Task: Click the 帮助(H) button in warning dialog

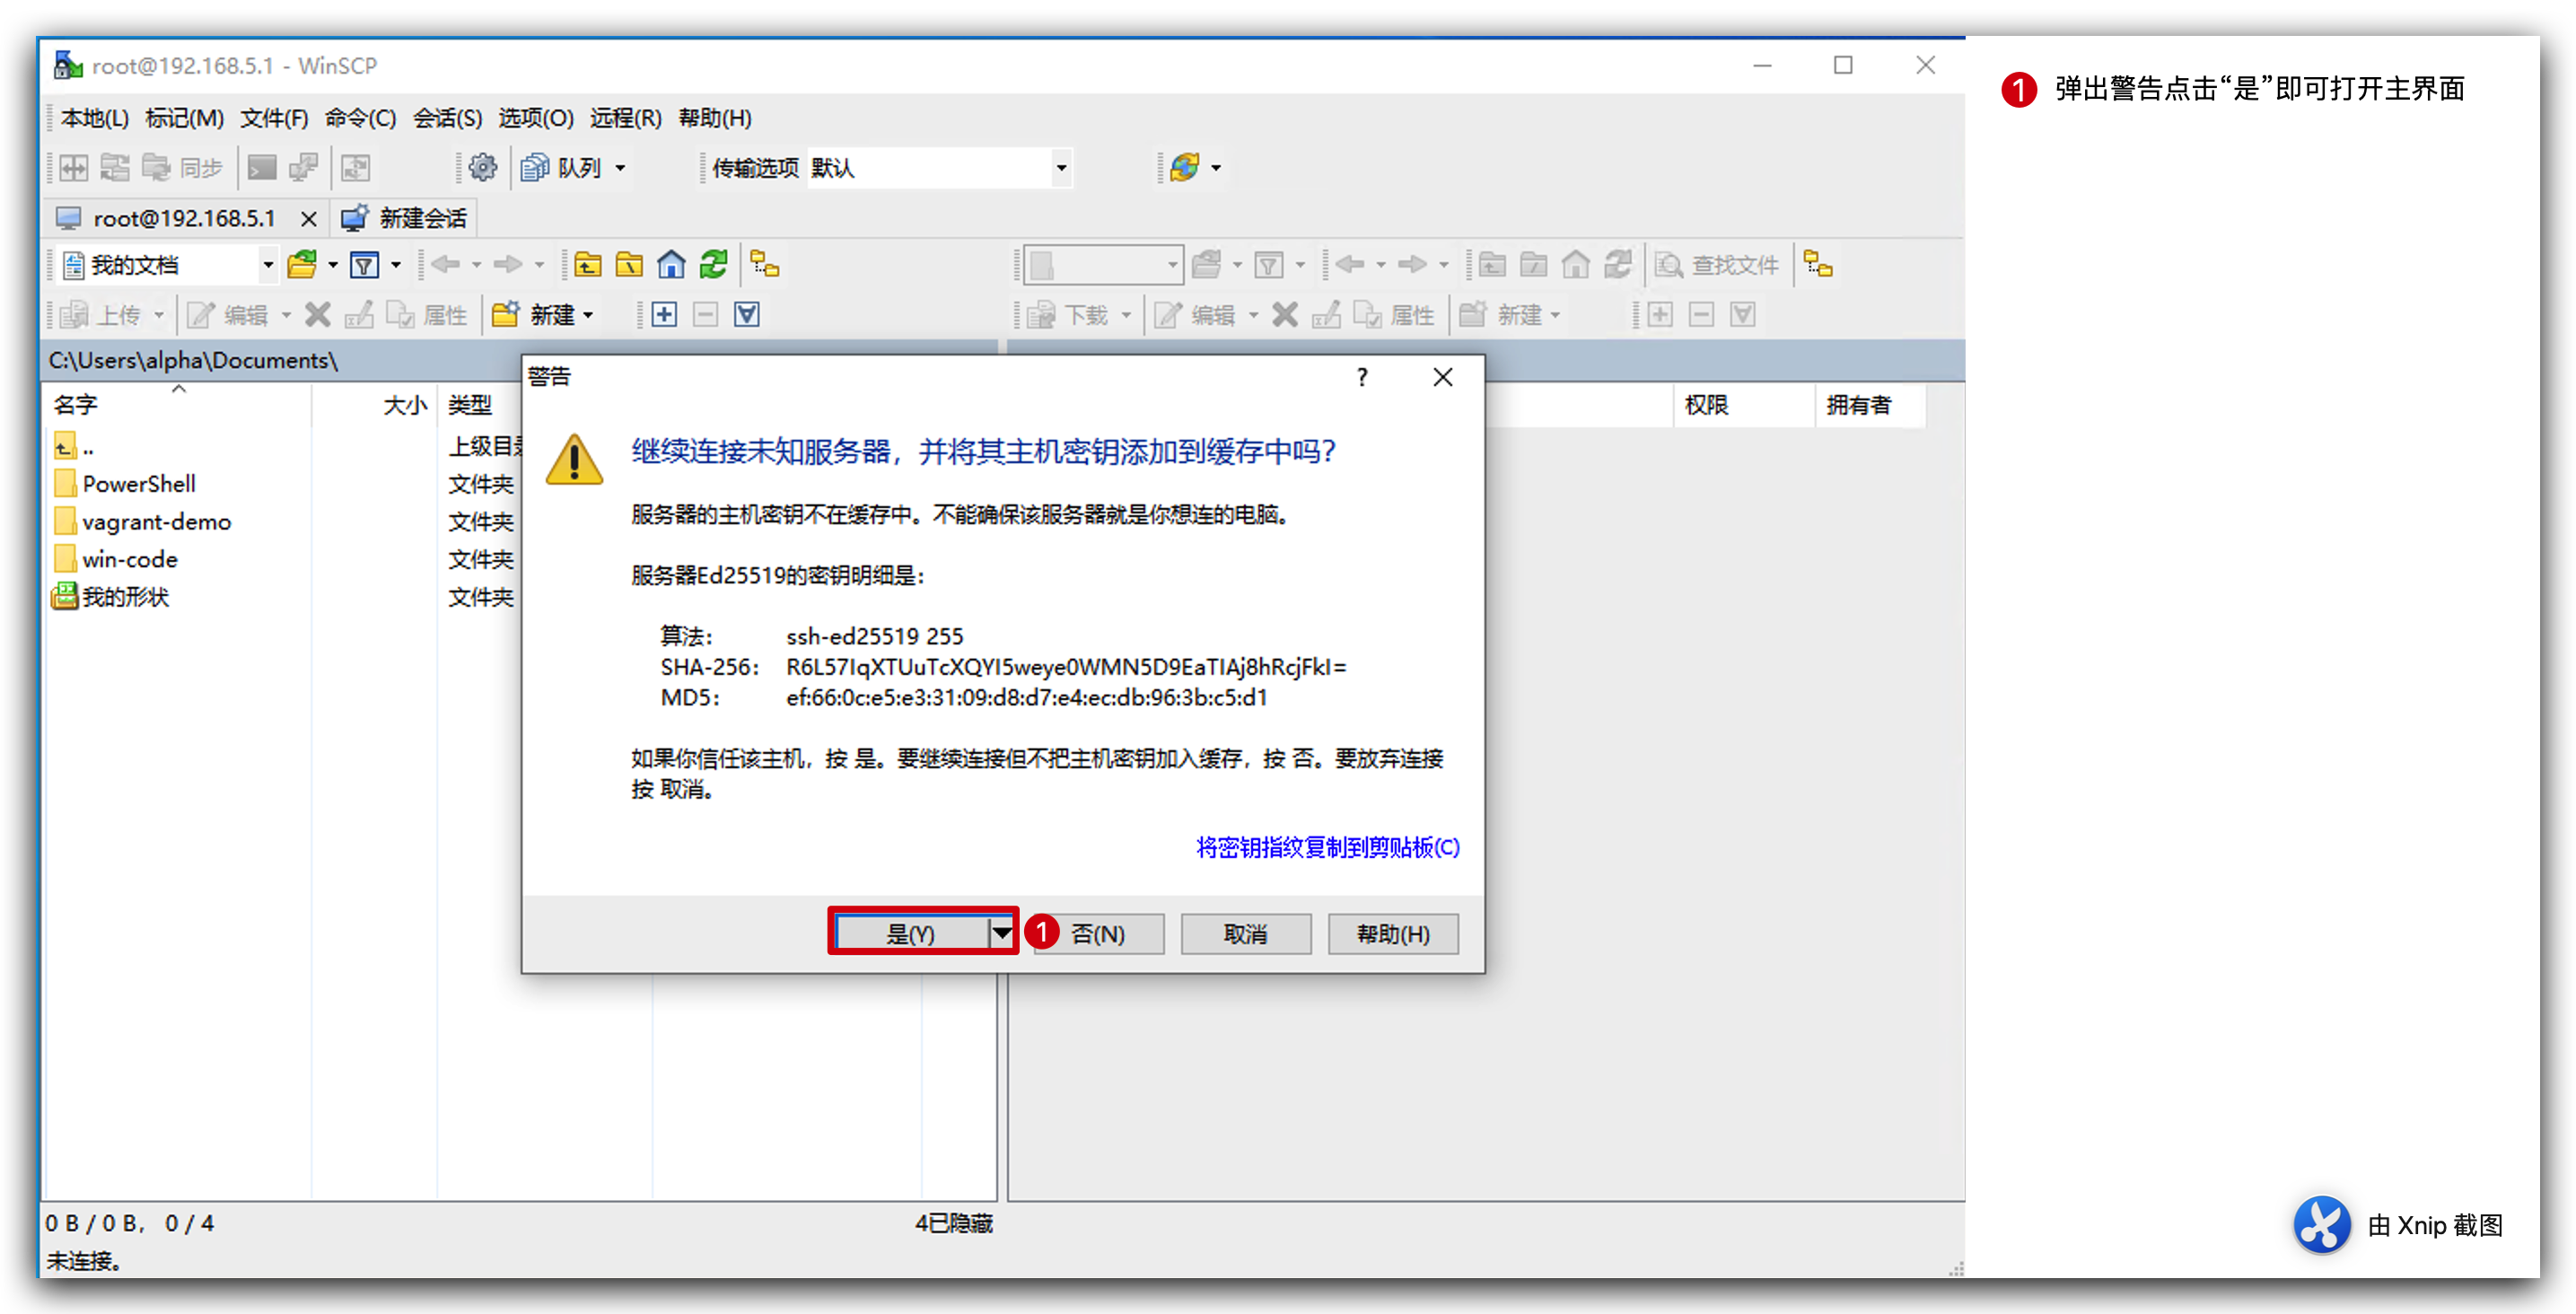Action: point(1393,933)
